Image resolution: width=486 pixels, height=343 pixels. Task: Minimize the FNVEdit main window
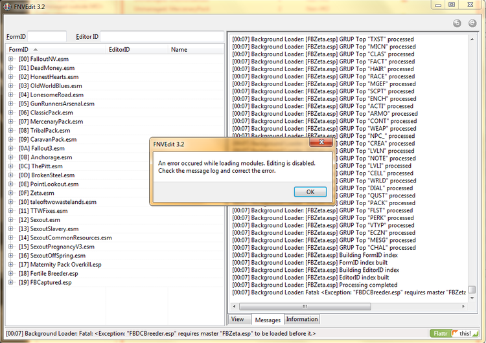click(438, 5)
